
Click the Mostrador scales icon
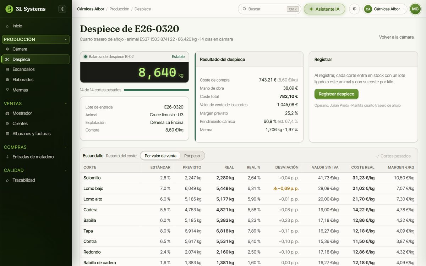point(7,113)
